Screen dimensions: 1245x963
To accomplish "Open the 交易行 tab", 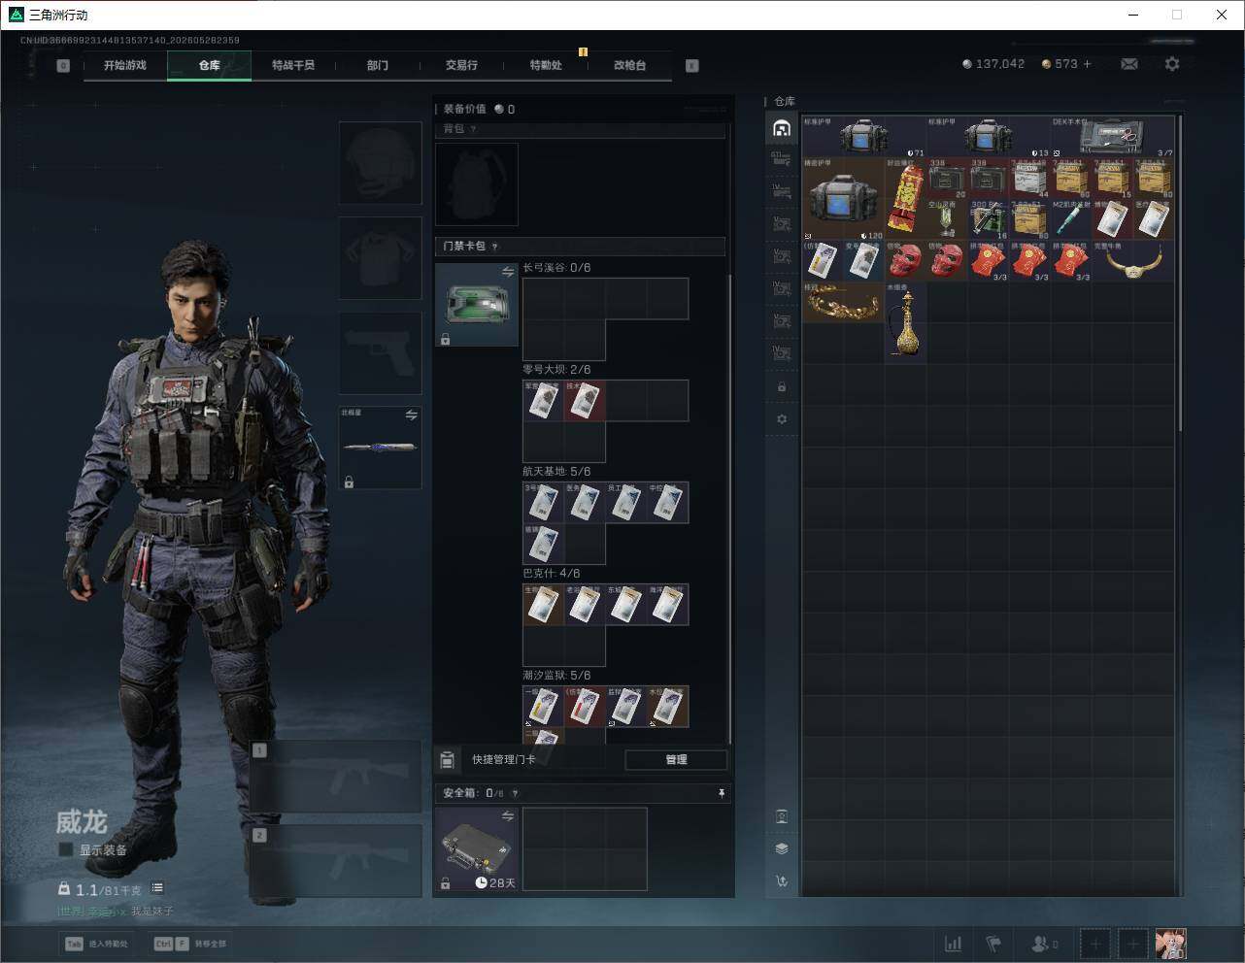I will pos(461,65).
